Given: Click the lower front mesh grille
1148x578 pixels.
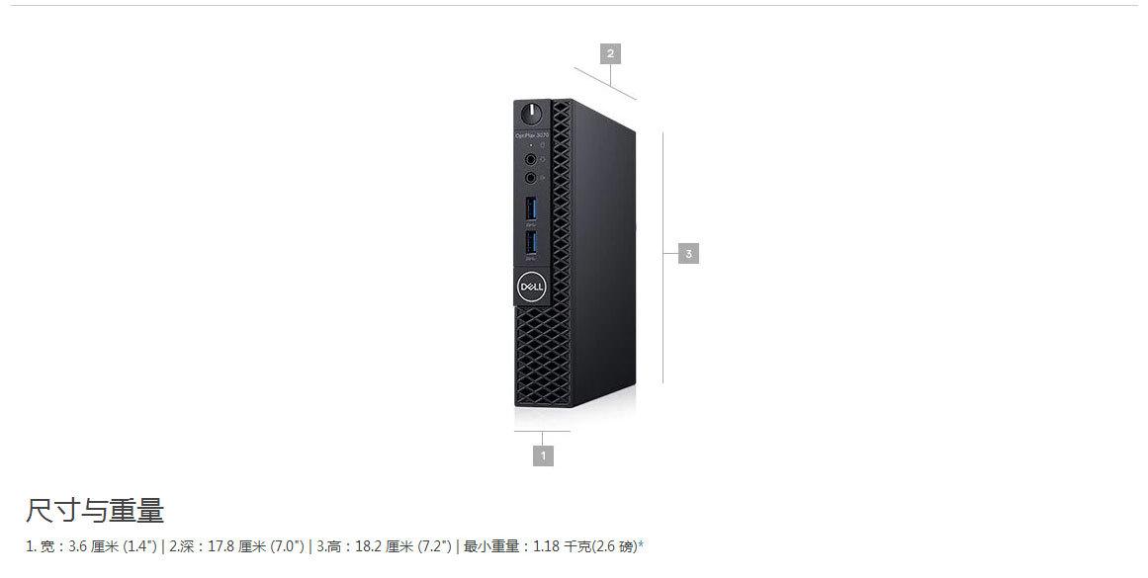Looking at the screenshot, I should tap(543, 357).
